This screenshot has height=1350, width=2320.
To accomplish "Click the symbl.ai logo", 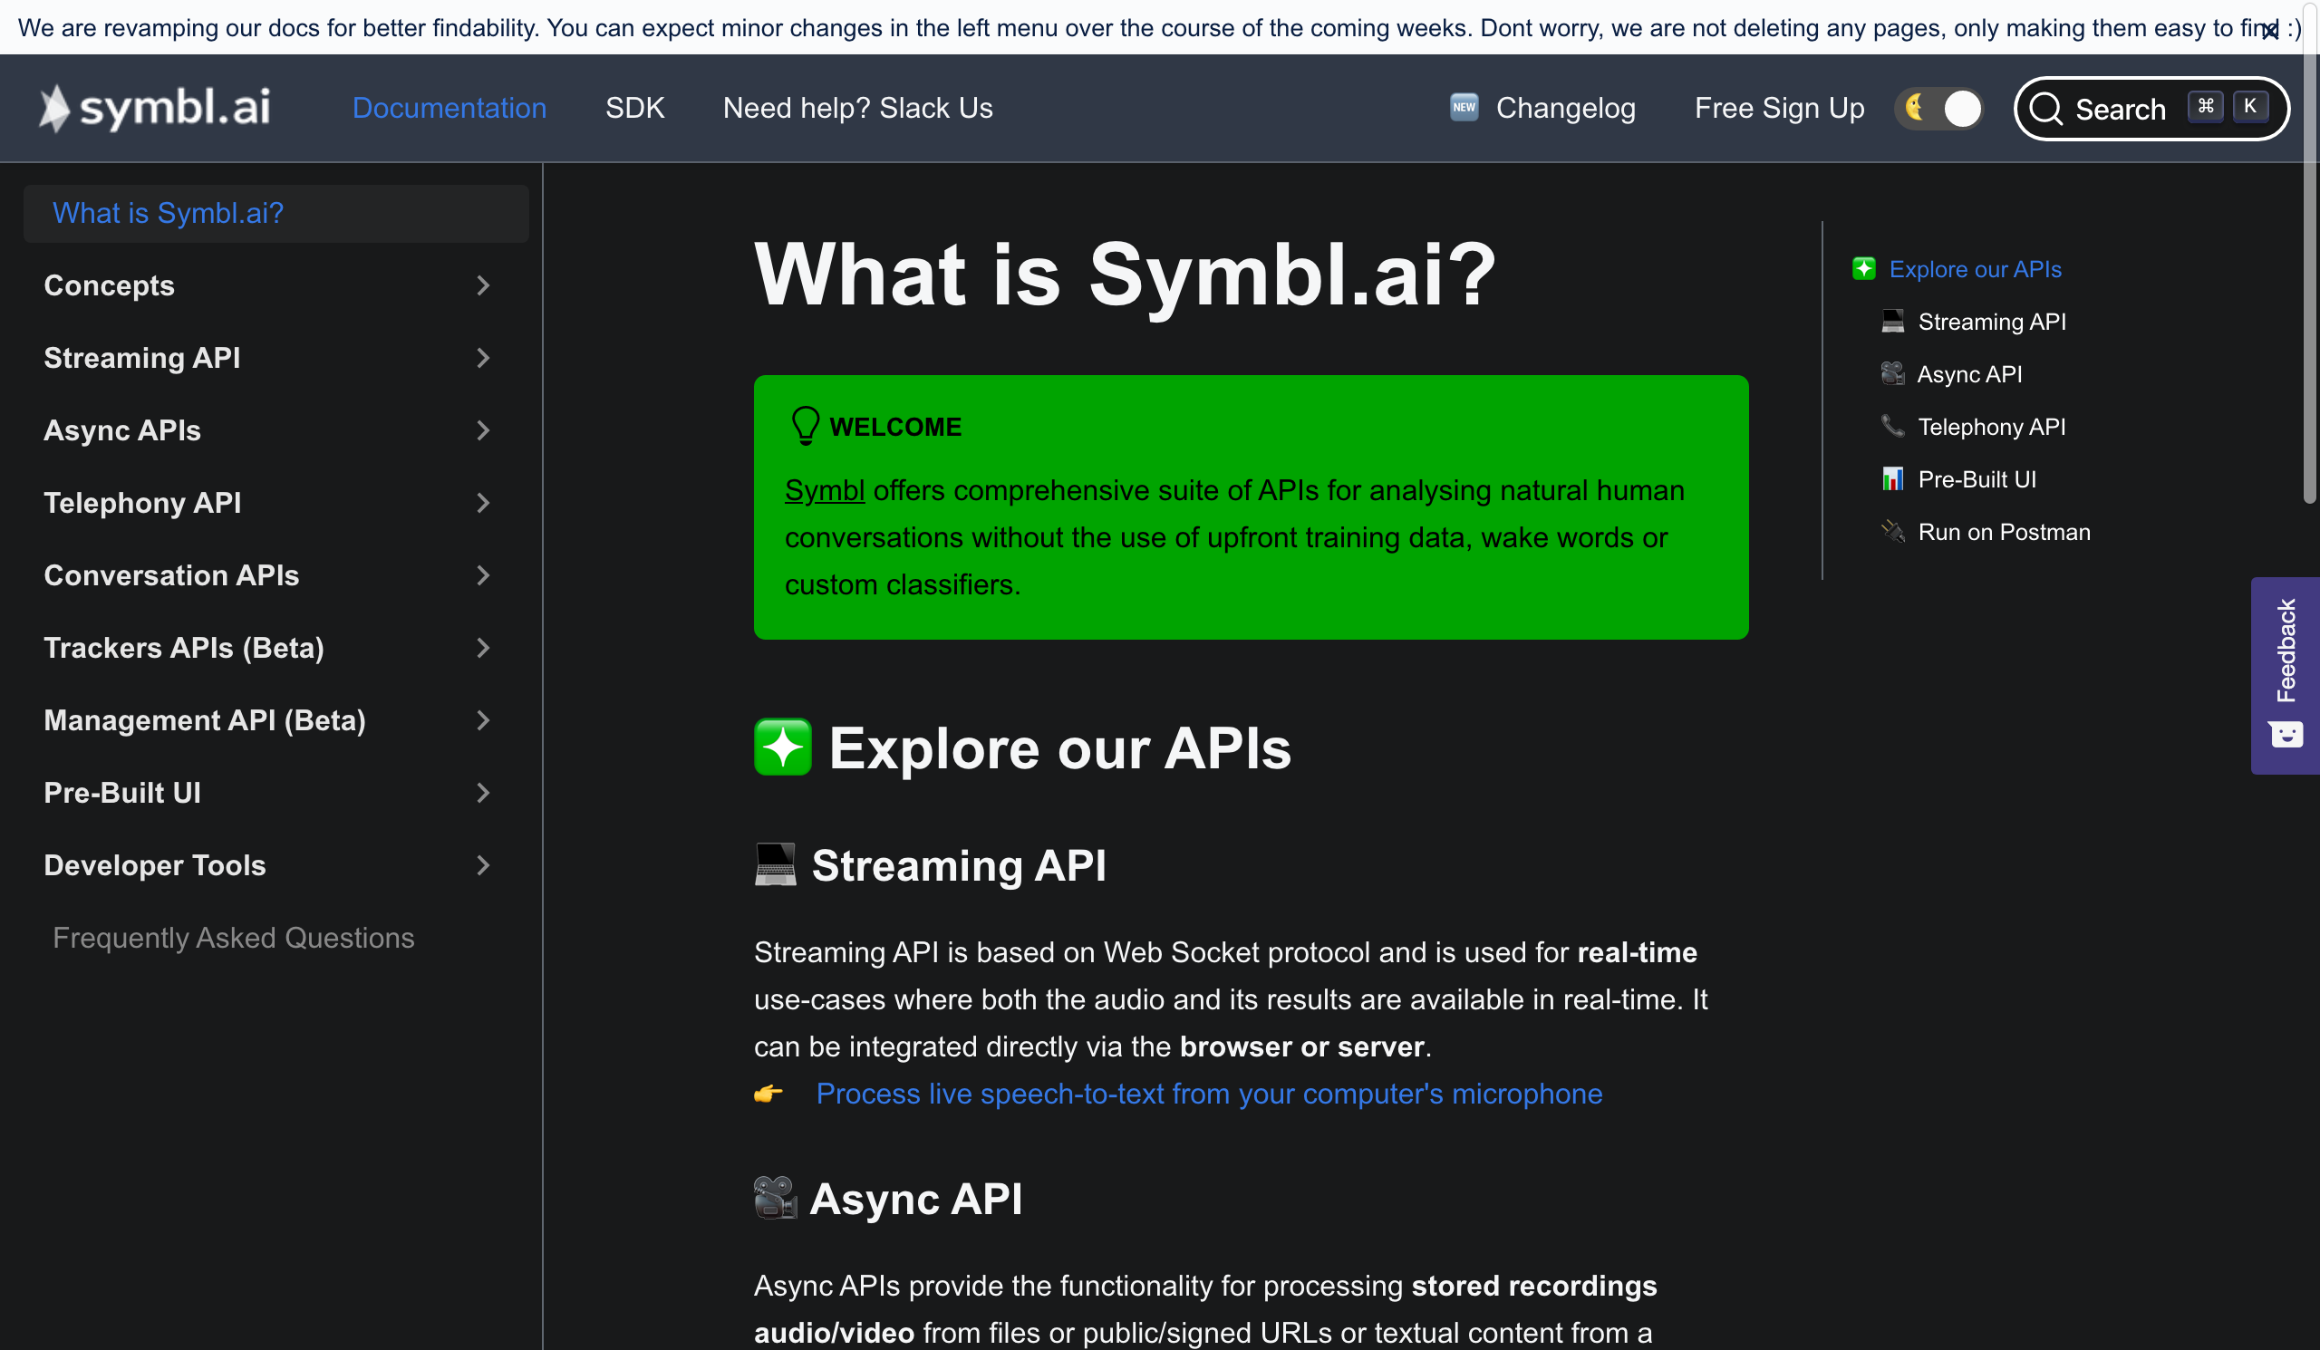I will pos(155,108).
